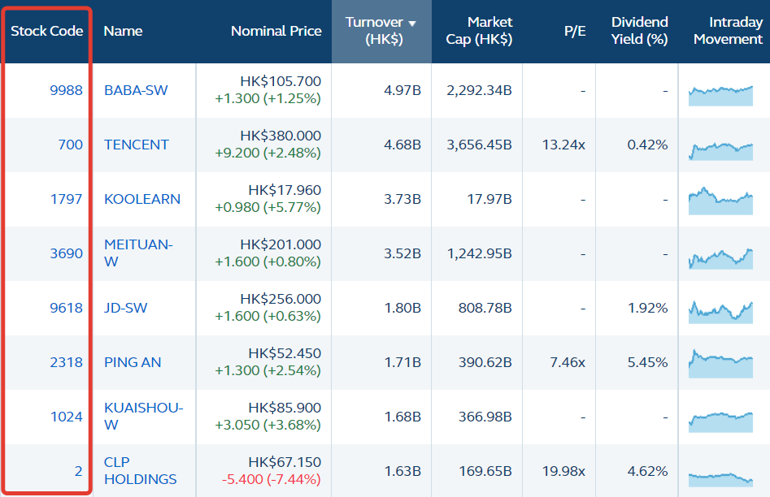Sort by Dividend Yield column header
This screenshot has width=770, height=497.
tap(639, 31)
